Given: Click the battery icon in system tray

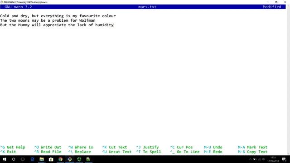Looking at the screenshot, I should point(255,159).
